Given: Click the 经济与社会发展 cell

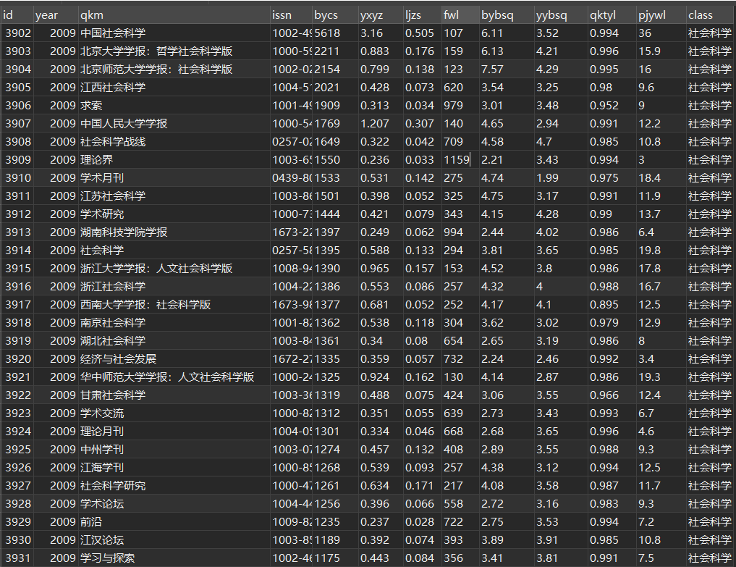Looking at the screenshot, I should point(174,359).
